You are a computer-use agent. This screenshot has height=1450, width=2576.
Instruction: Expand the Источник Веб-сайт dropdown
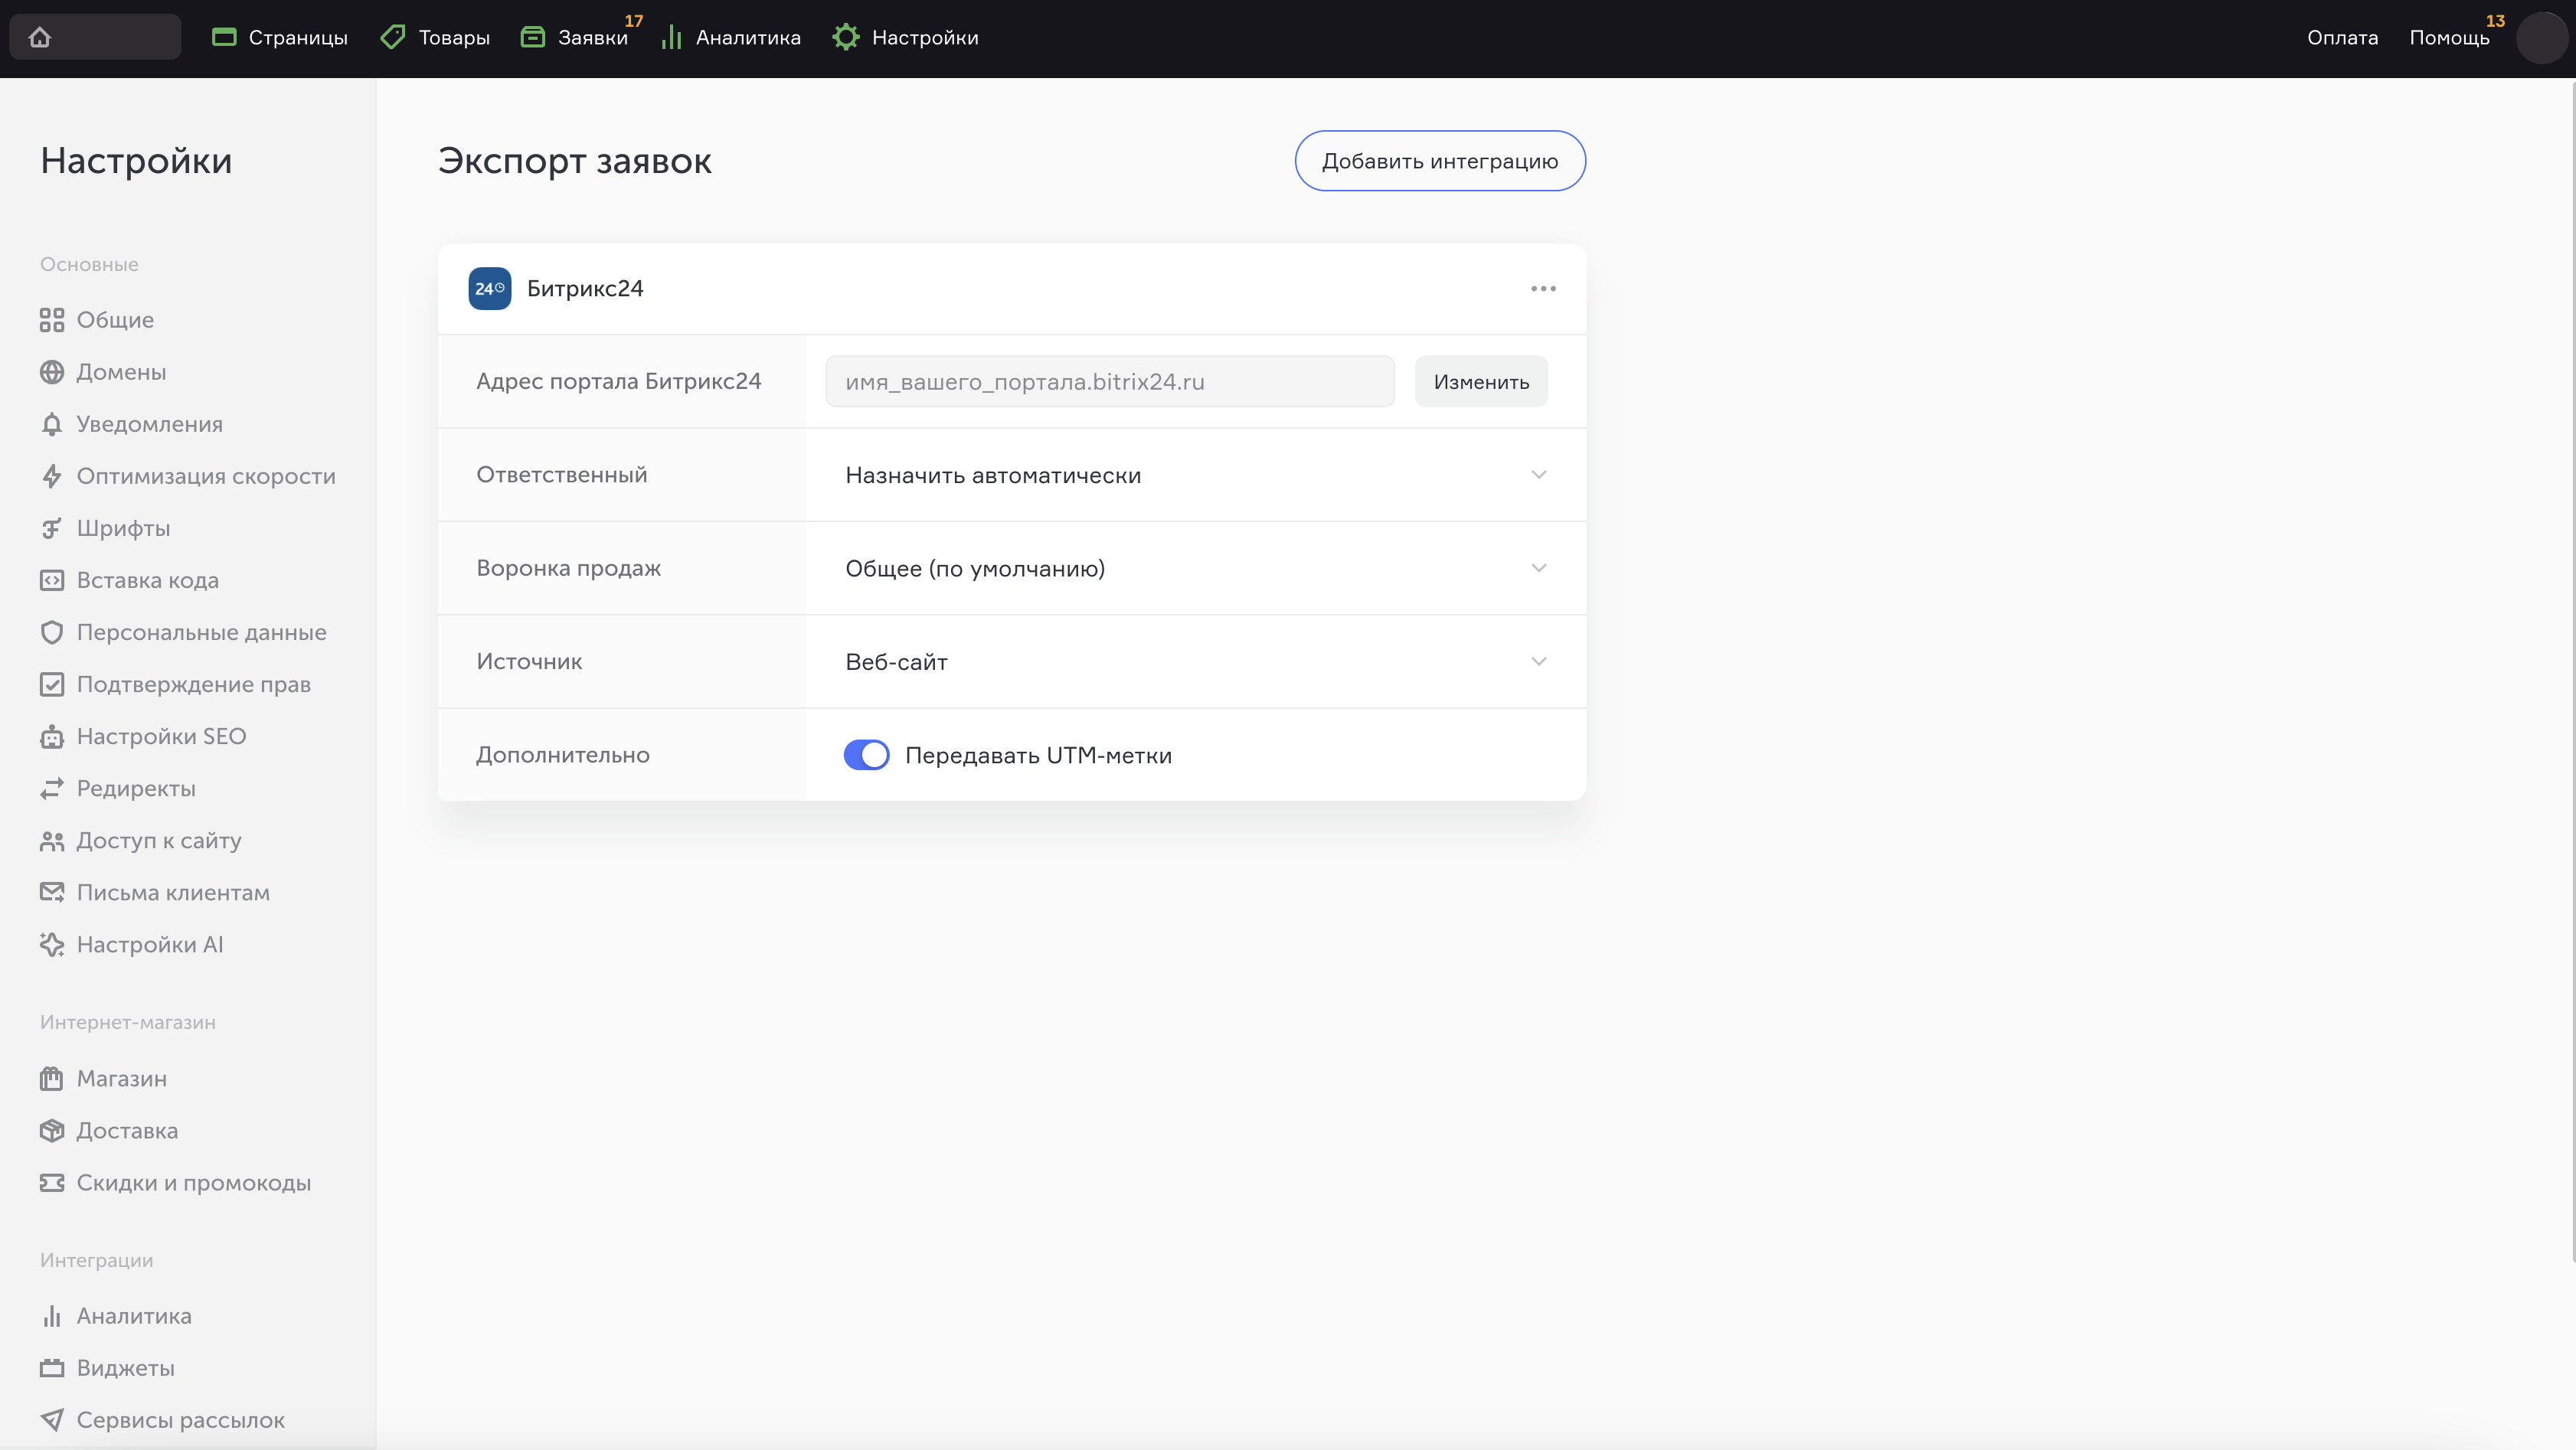[x=1194, y=662]
